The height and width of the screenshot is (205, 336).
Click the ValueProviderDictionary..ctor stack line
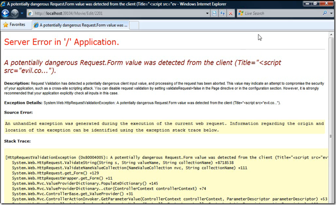109,189
